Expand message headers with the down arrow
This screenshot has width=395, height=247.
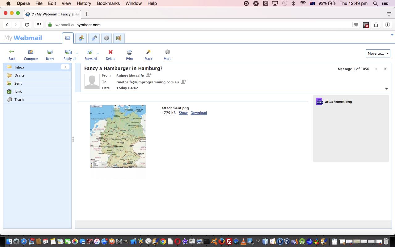tap(386, 89)
